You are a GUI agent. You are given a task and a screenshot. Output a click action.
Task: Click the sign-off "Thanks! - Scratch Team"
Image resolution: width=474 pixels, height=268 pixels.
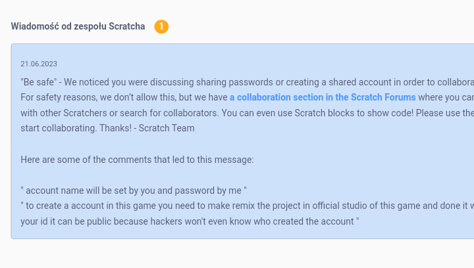pos(147,128)
